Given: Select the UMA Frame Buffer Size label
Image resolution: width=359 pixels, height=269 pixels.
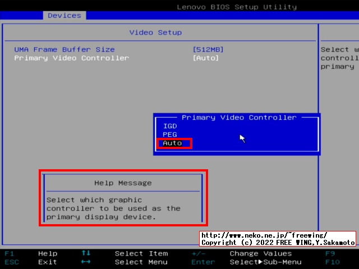Looking at the screenshot, I should (65, 49).
